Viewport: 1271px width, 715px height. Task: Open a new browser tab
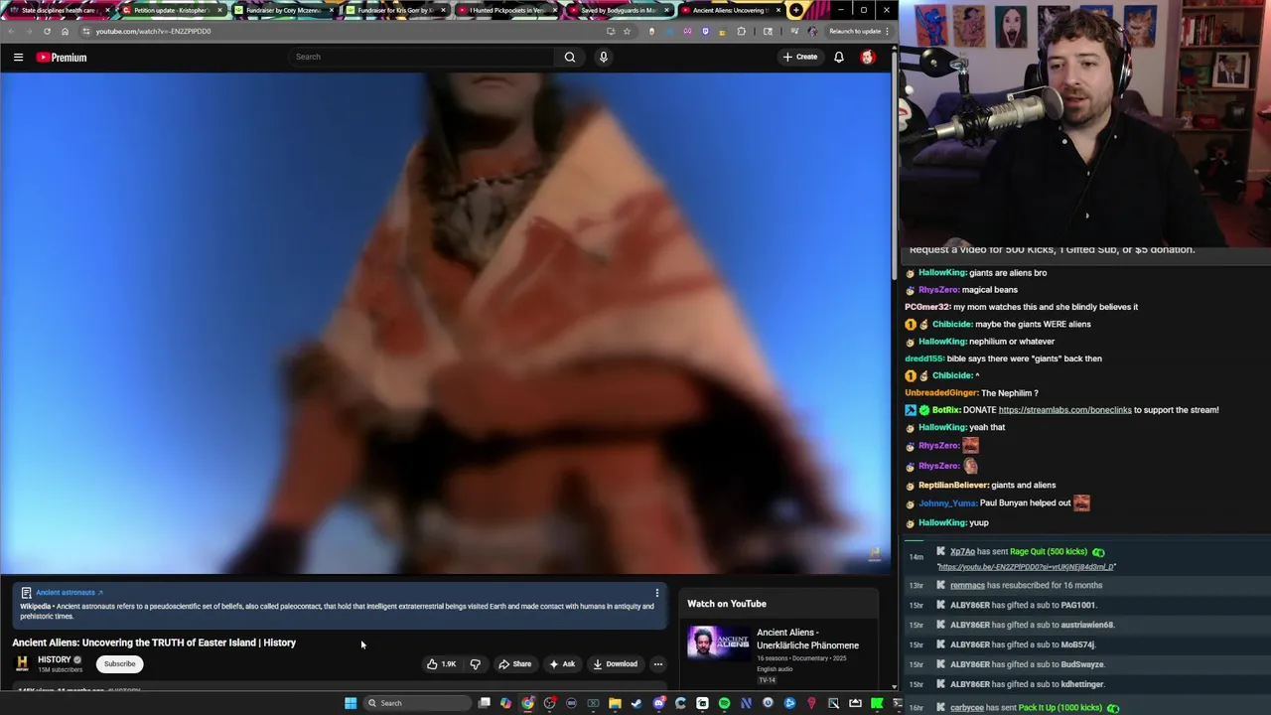[795, 10]
